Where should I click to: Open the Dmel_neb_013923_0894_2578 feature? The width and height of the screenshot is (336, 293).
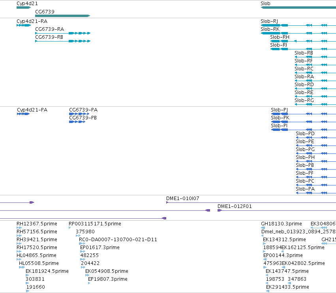pyautogui.click(x=262, y=236)
